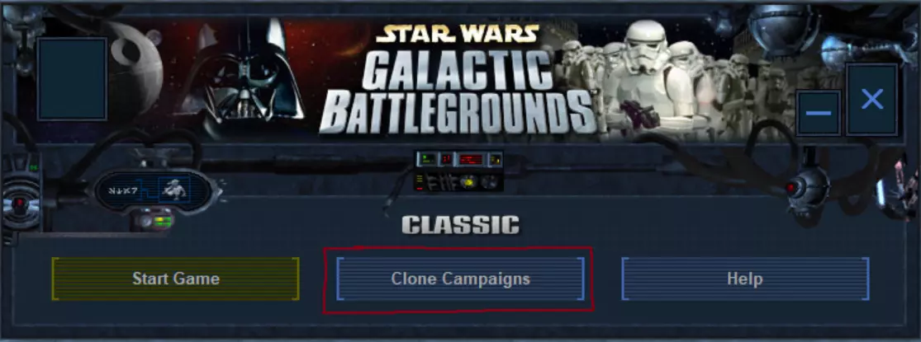Minimize the launcher window

(x=819, y=113)
